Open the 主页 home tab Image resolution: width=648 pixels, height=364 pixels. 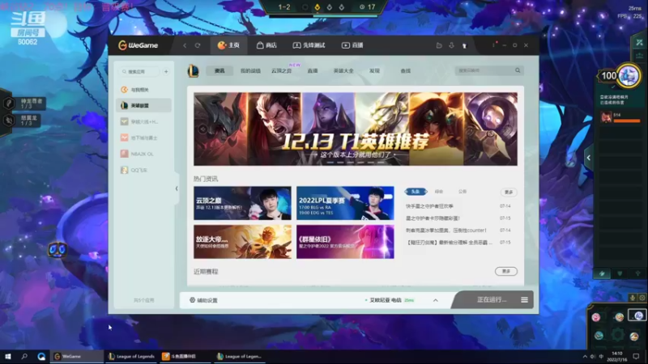pos(228,45)
